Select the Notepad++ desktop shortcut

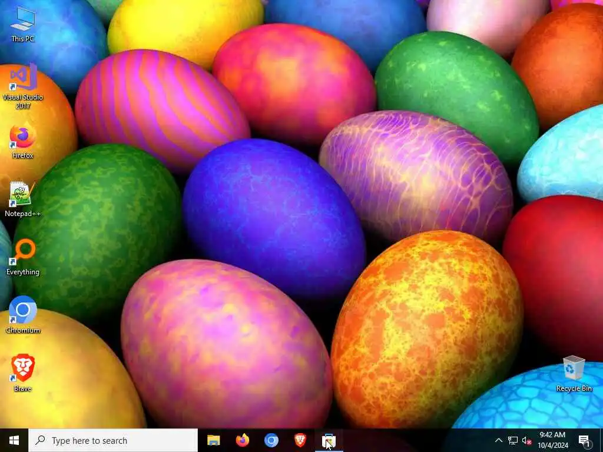23,200
